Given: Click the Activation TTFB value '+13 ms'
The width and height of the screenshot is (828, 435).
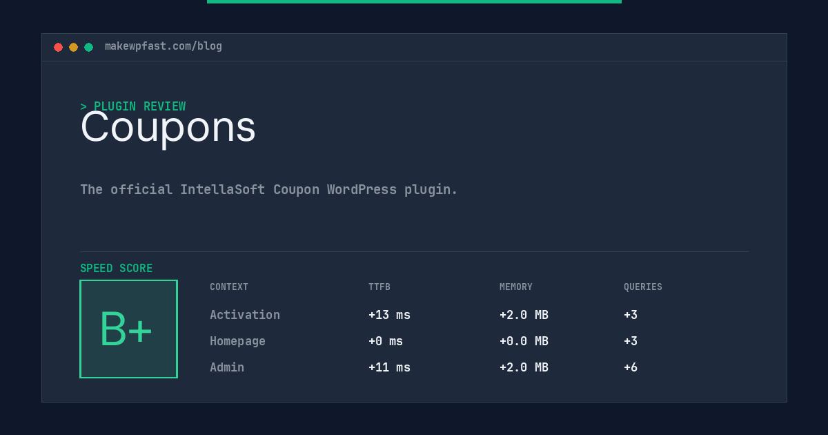Looking at the screenshot, I should point(389,315).
